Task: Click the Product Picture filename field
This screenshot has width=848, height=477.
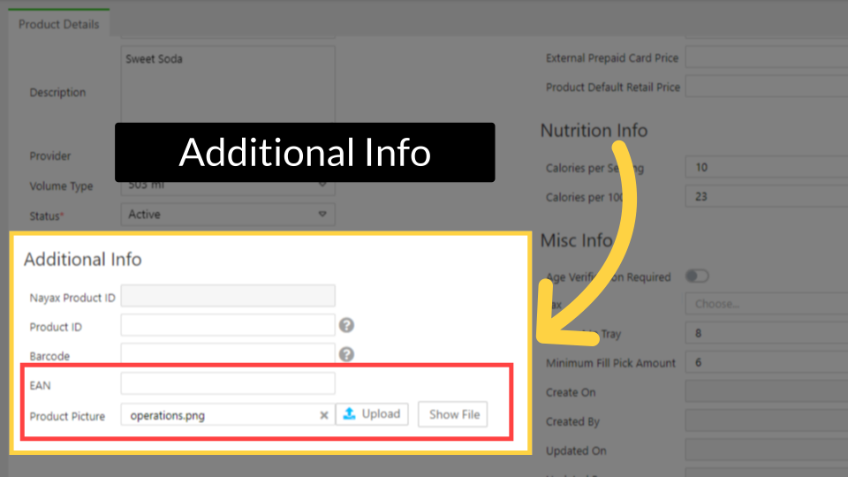Action: tap(219, 414)
